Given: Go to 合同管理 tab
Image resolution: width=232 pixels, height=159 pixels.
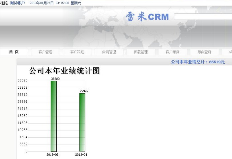Looking at the screenshot, I should pyautogui.click(x=109, y=52).
